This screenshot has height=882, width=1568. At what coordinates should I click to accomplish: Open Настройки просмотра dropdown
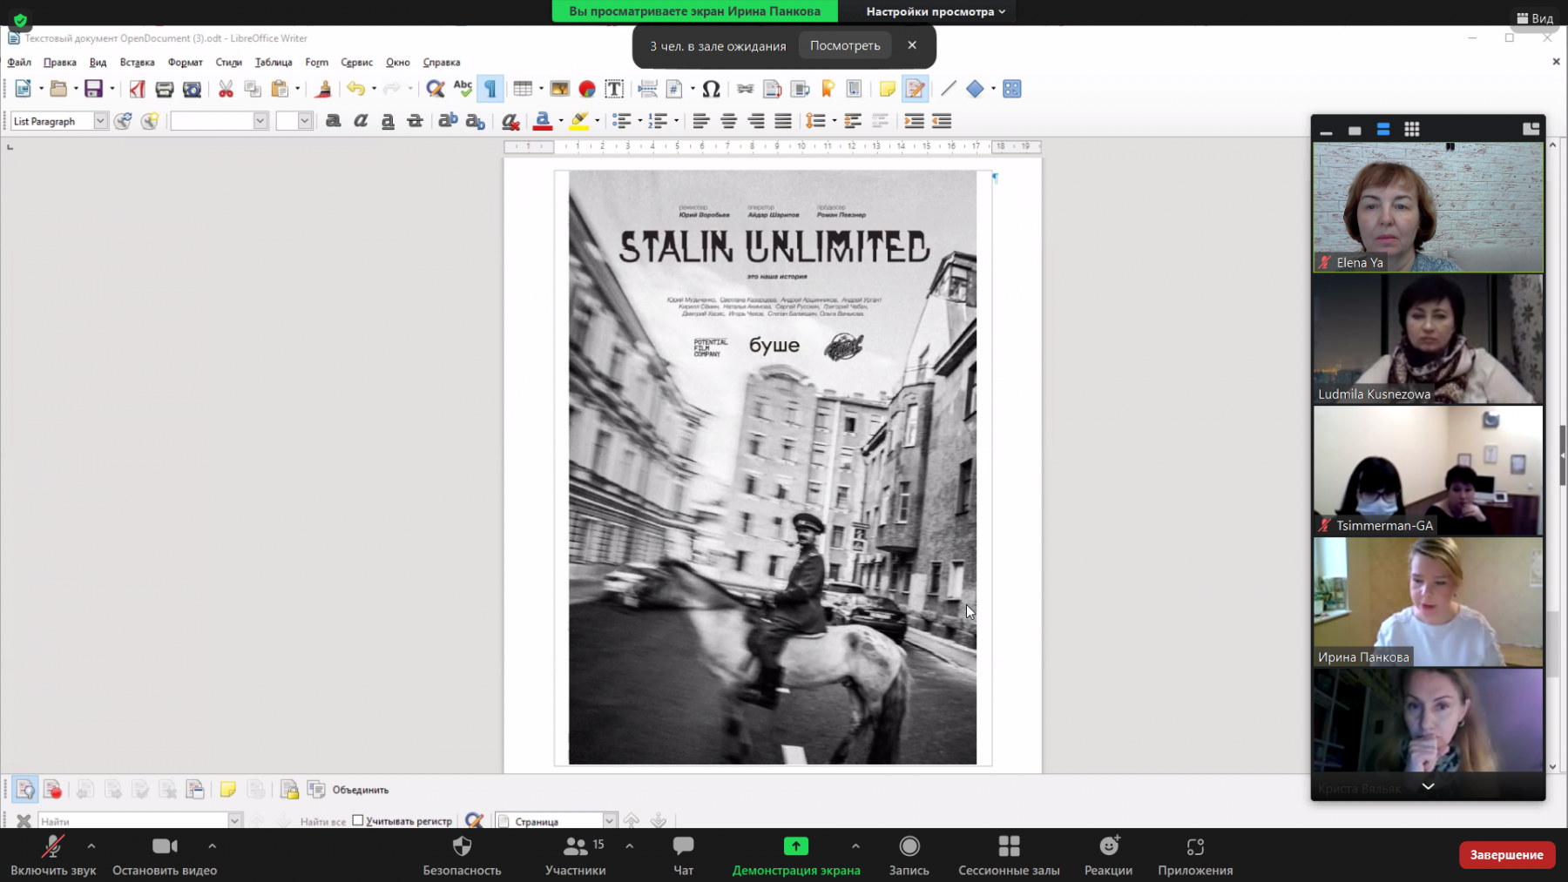click(x=936, y=11)
